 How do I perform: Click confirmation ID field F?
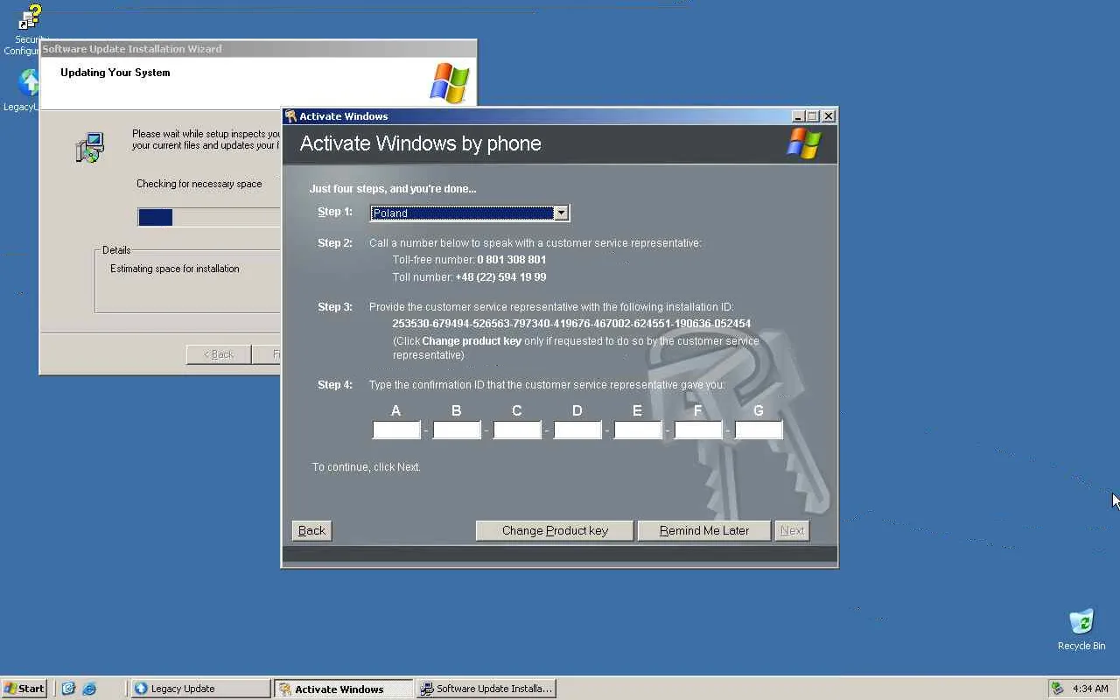click(x=698, y=430)
